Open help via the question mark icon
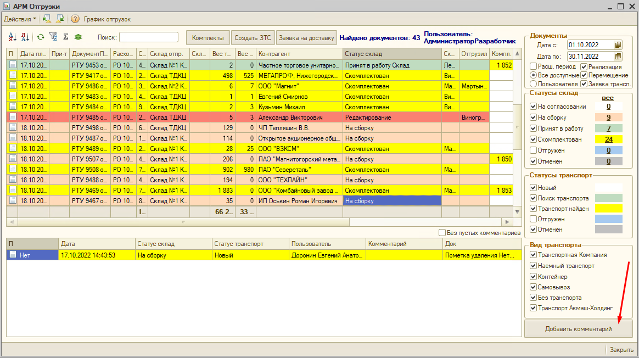 pos(75,19)
